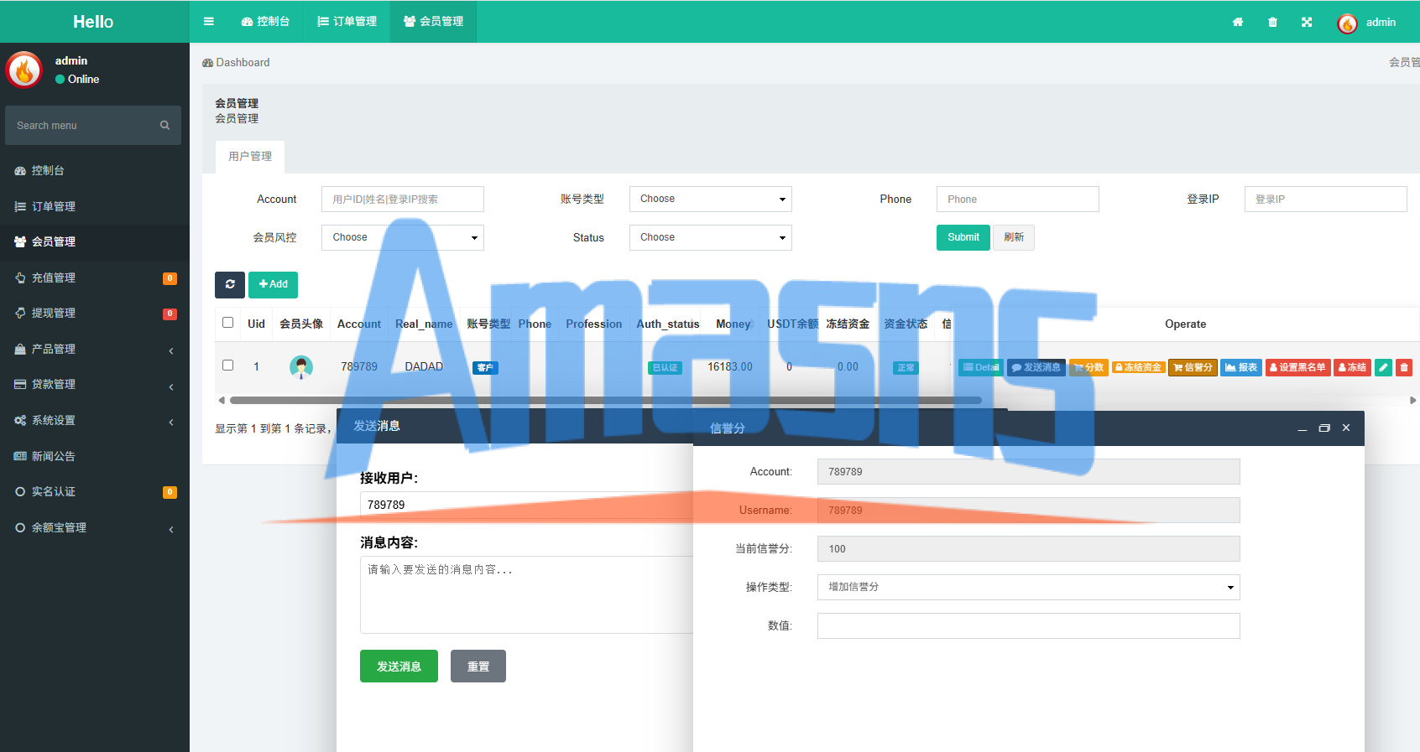Open the Status Choose dropdown
The height and width of the screenshot is (752, 1420).
(x=710, y=237)
